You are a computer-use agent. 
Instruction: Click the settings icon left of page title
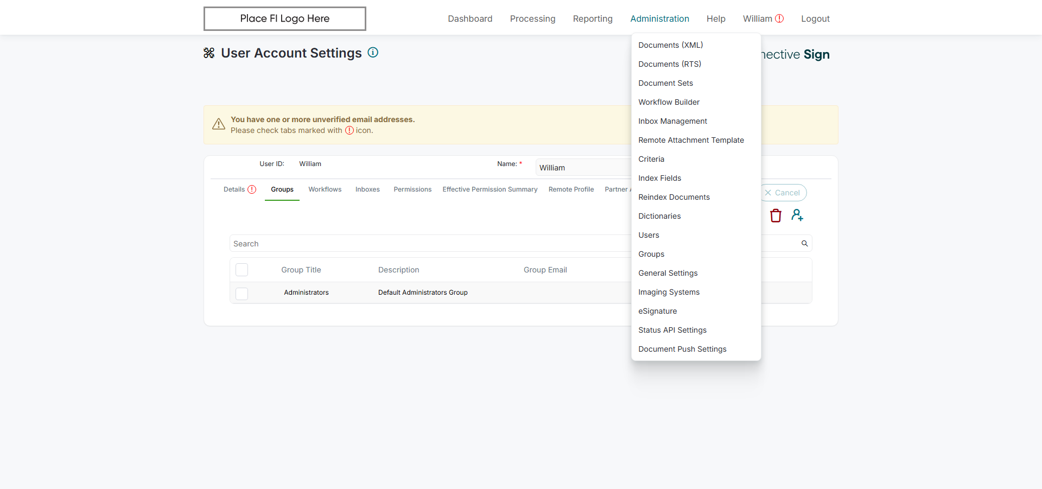pyautogui.click(x=209, y=53)
